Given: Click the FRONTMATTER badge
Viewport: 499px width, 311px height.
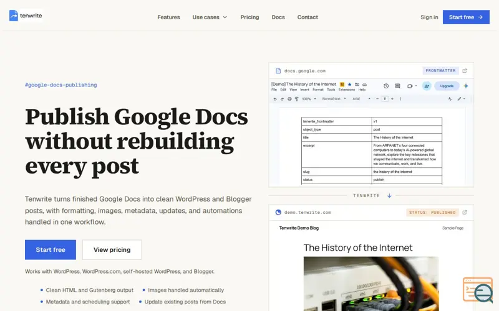Looking at the screenshot, I should click(x=441, y=70).
